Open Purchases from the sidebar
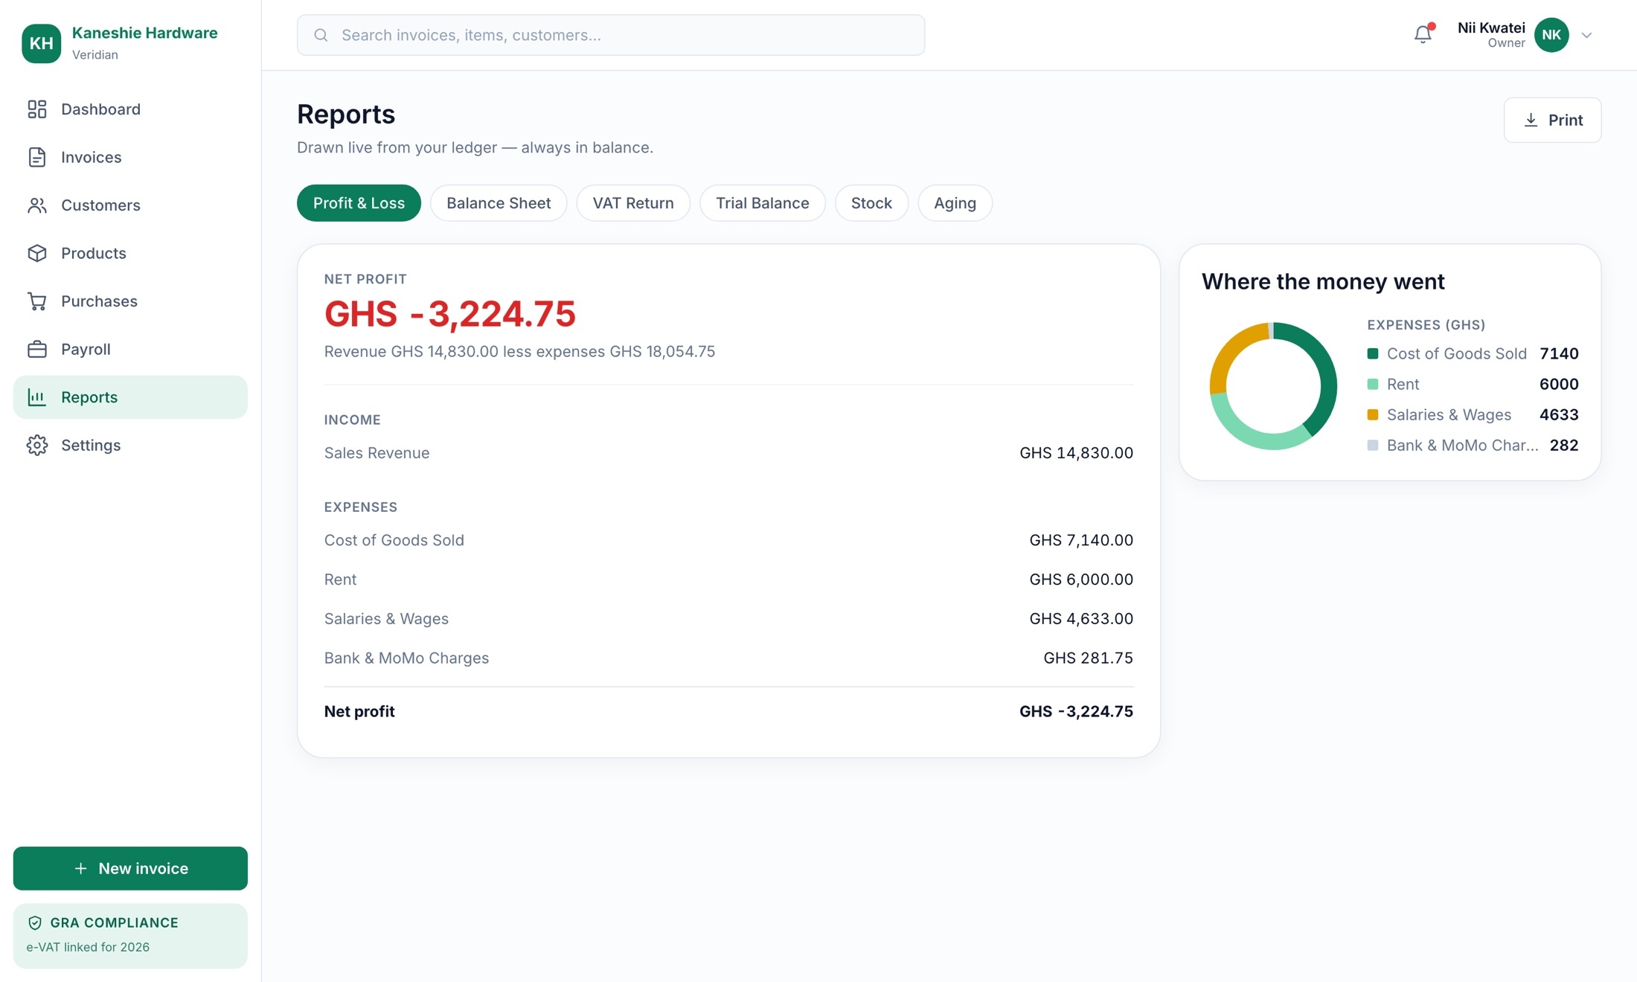Screen dimensions: 1637x982 click(130, 301)
